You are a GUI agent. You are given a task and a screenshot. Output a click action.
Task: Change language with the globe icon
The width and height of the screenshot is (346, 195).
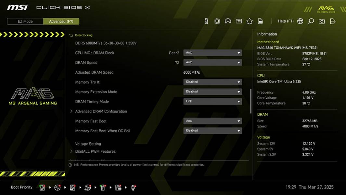[300, 21]
